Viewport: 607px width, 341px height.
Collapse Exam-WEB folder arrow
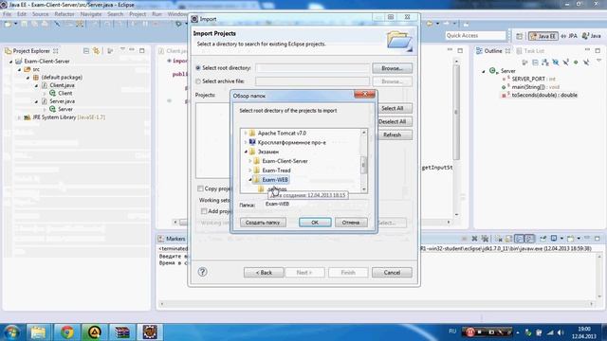pyautogui.click(x=250, y=180)
